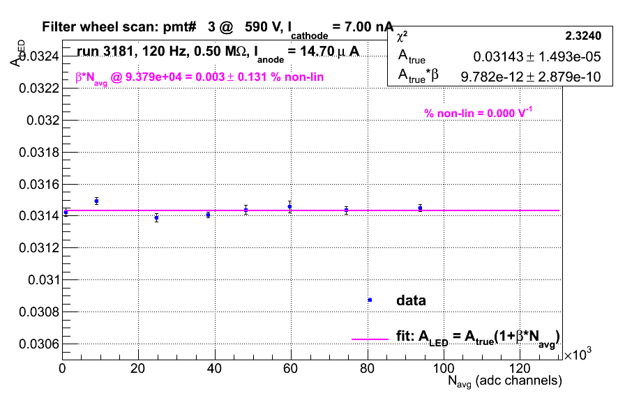Image resolution: width=625 pixels, height=400 pixels.
Task: Click the data point near Navg 38
Action: (208, 215)
